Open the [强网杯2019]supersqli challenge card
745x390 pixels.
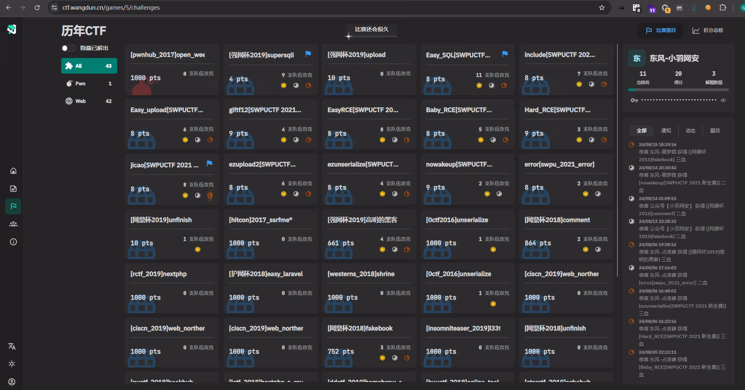tap(270, 70)
